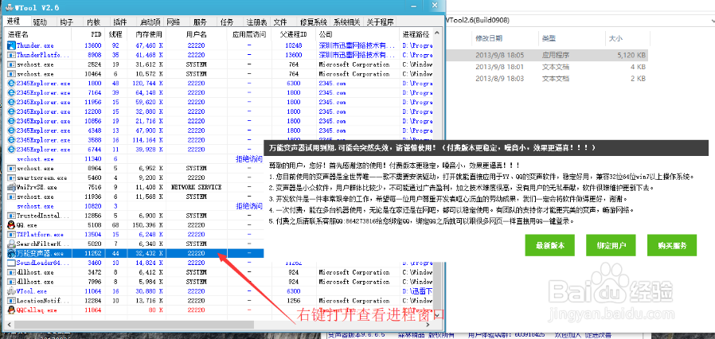Screen dimensions: 715x339
Task: Click the WTool.exe process icon
Action: click(11, 291)
